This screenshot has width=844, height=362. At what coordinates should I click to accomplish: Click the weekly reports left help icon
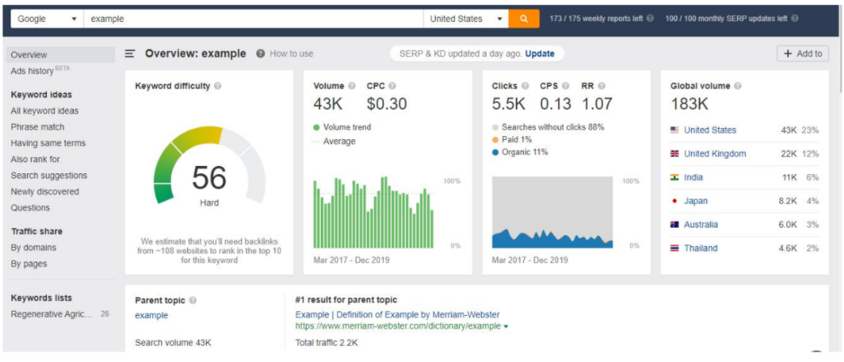click(650, 19)
